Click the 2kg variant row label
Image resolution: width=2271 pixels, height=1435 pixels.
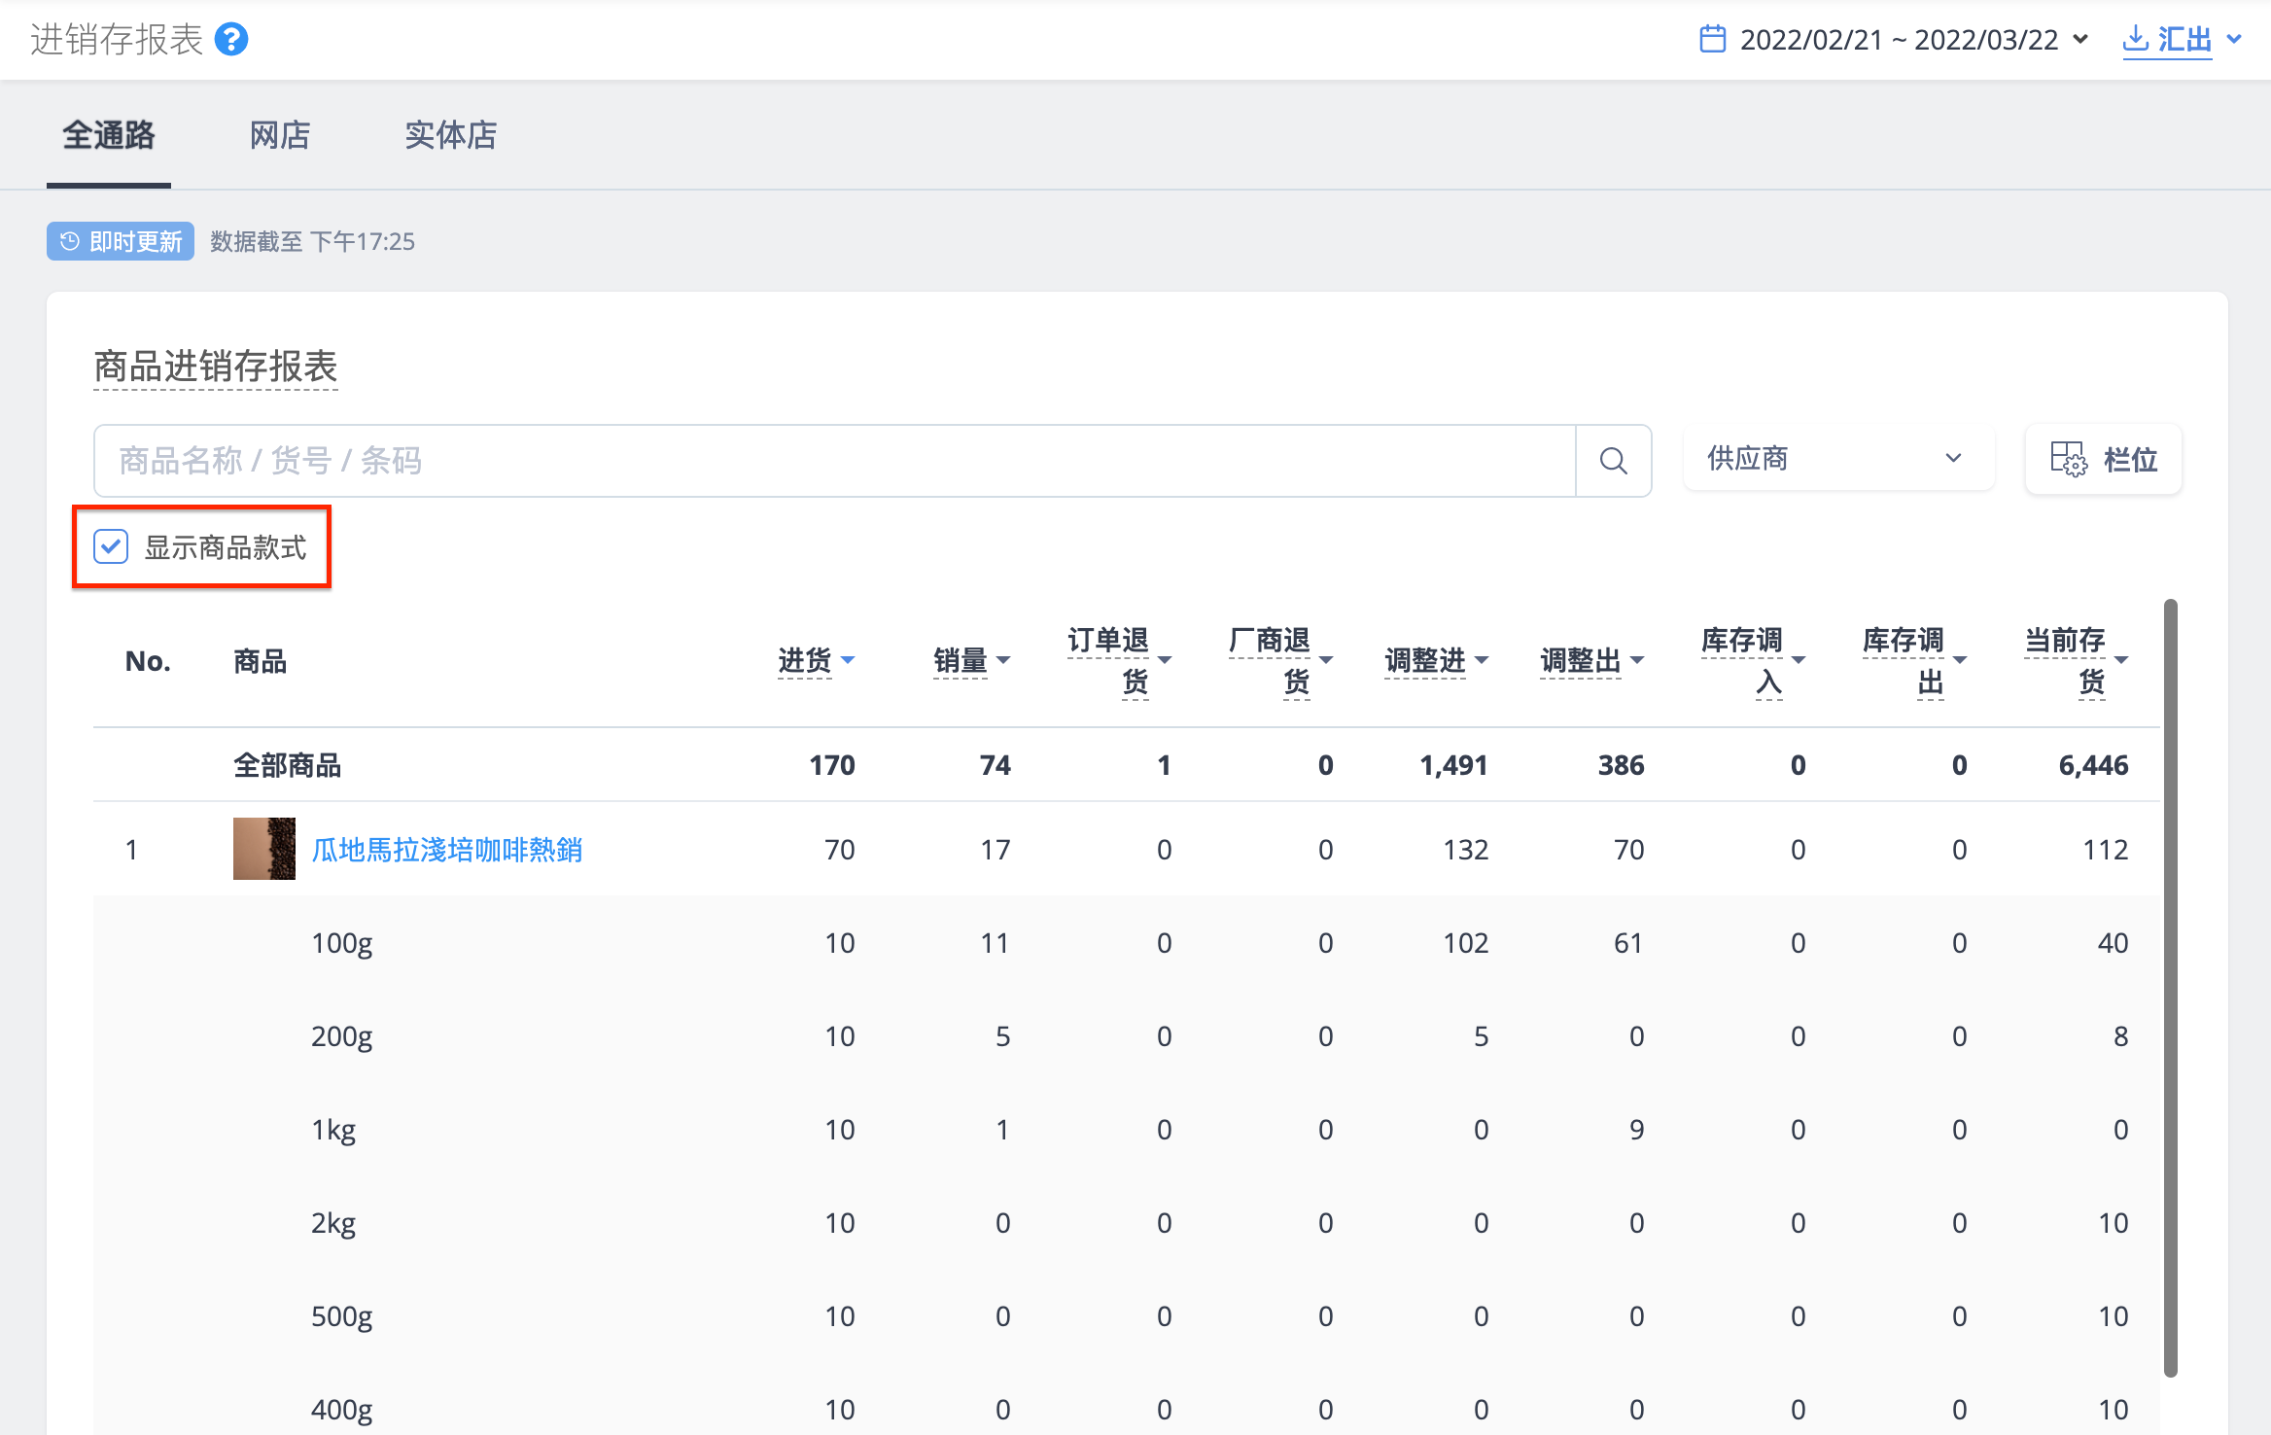coord(333,1223)
